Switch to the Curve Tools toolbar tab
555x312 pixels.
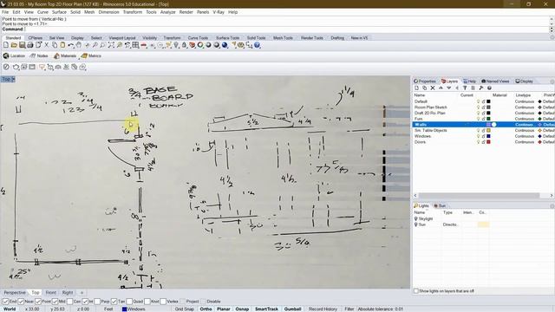198,38
